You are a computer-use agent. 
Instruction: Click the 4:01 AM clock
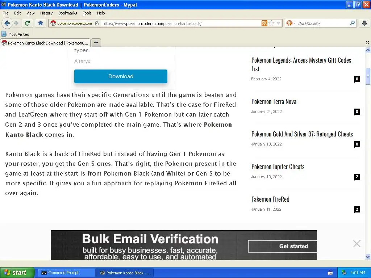point(358,273)
